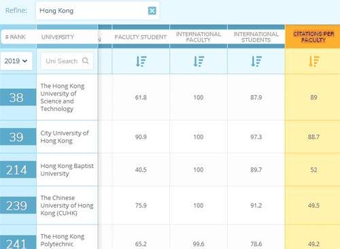Open The Hong Kong University of Science and Technology
Viewport: 340px width, 249px height.
63,97
